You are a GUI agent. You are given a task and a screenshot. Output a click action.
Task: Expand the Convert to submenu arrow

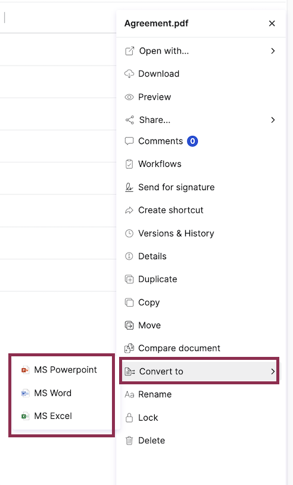(x=273, y=371)
